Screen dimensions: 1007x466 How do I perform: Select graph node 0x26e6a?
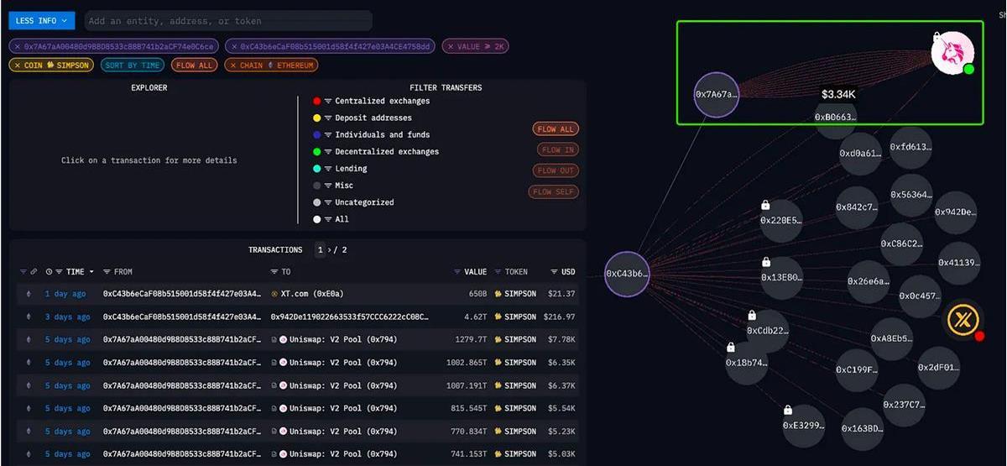tap(869, 281)
